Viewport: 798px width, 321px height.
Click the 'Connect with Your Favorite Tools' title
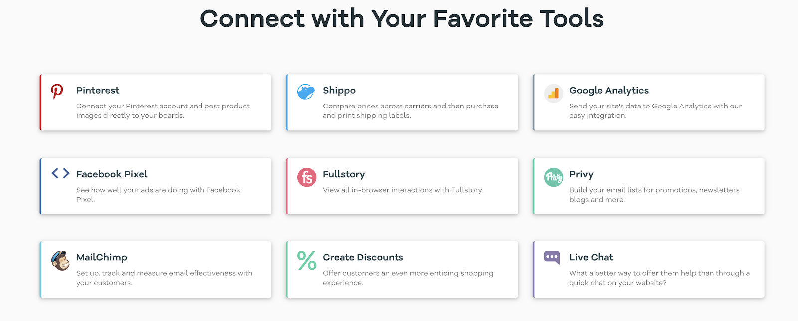(401, 19)
